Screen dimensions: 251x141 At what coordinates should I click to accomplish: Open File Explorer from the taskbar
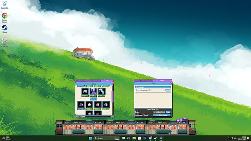click(134, 138)
